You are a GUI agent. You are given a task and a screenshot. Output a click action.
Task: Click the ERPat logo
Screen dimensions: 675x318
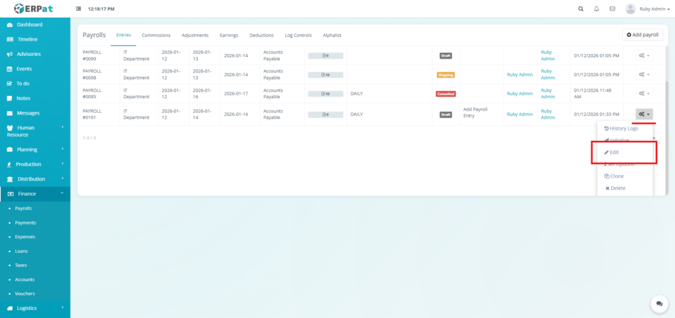34,9
